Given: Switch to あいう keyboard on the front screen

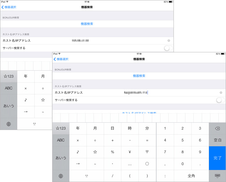Looking at the screenshot, I should (61, 158).
